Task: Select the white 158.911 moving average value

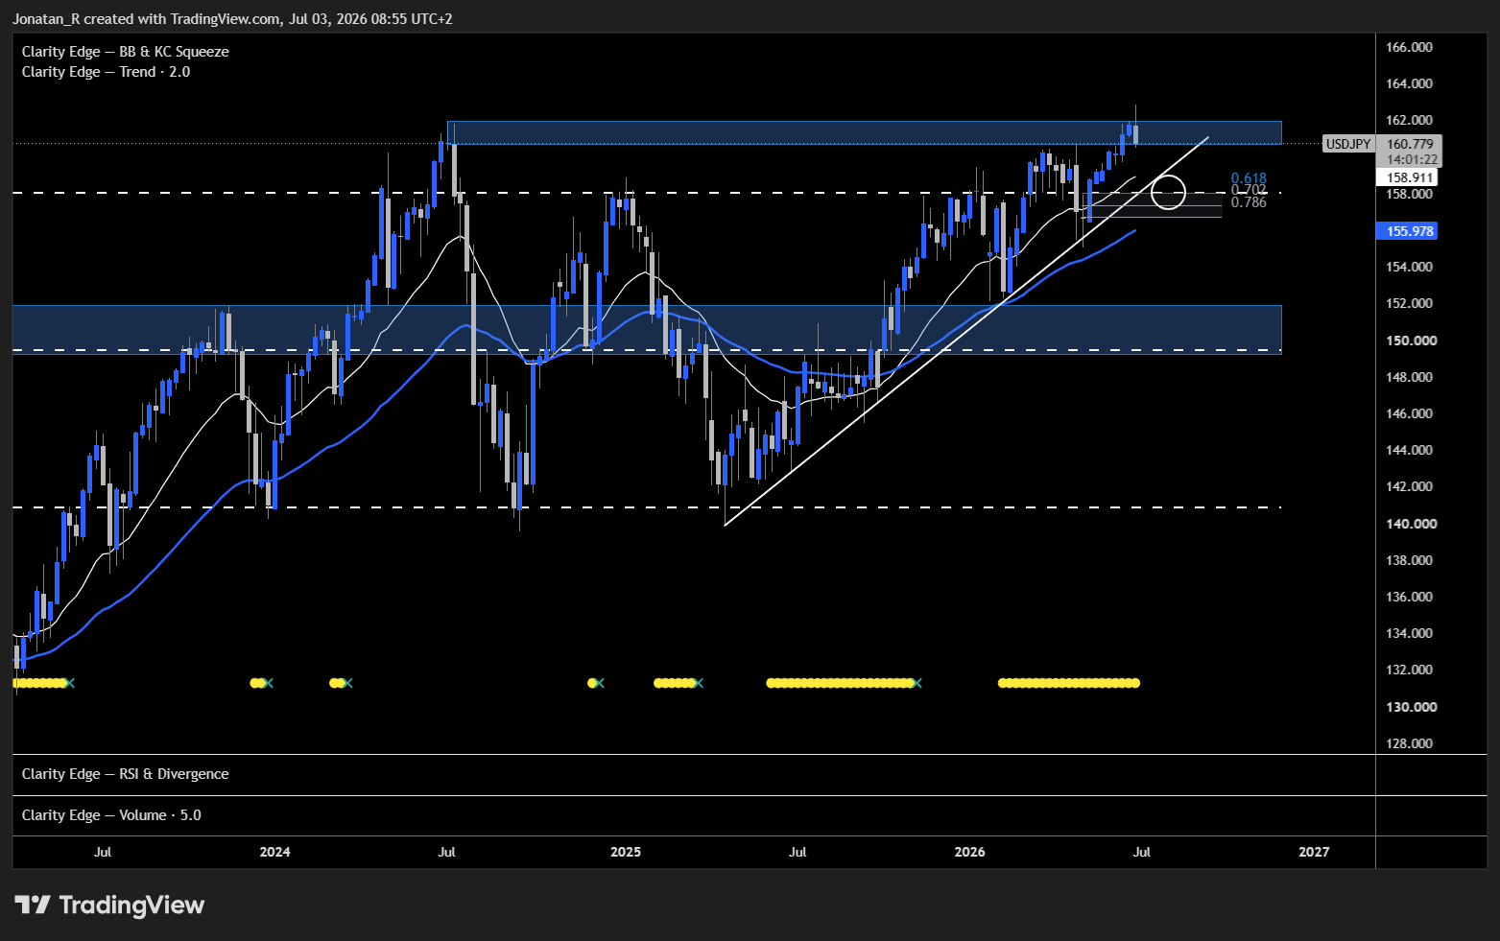Action: pyautogui.click(x=1408, y=177)
